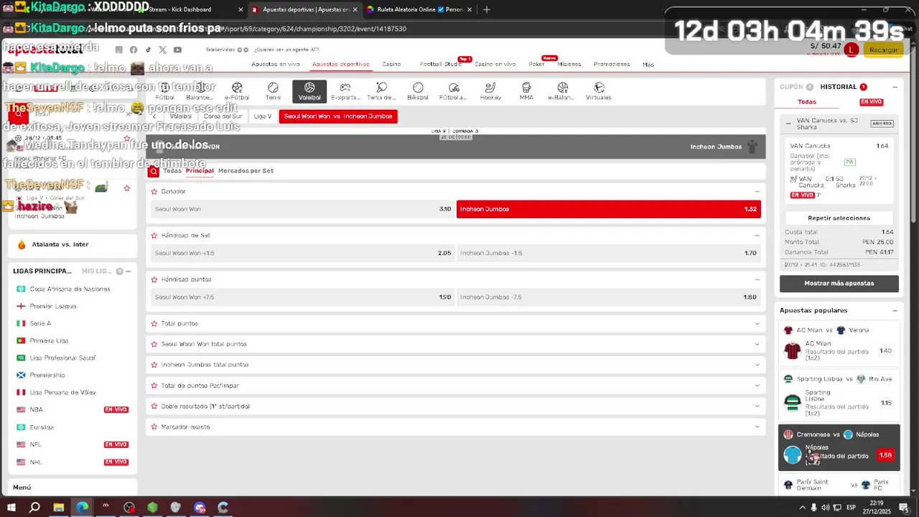Open the YouTube social icon

click(177, 50)
